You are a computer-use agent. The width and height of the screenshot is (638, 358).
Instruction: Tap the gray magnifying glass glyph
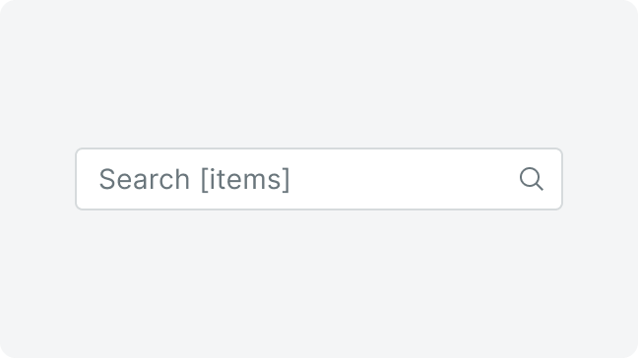click(x=531, y=179)
